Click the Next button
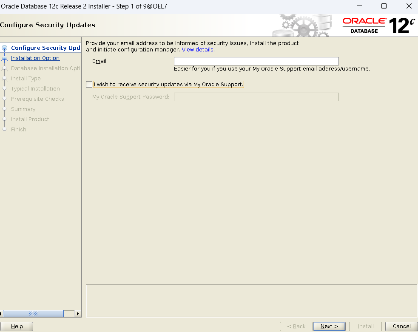The width and height of the screenshot is (418, 332). (x=329, y=326)
